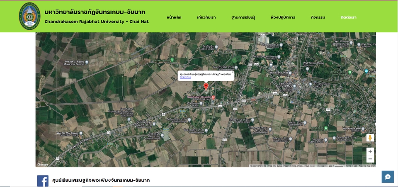Click the green park marker near the top road

click(172, 60)
